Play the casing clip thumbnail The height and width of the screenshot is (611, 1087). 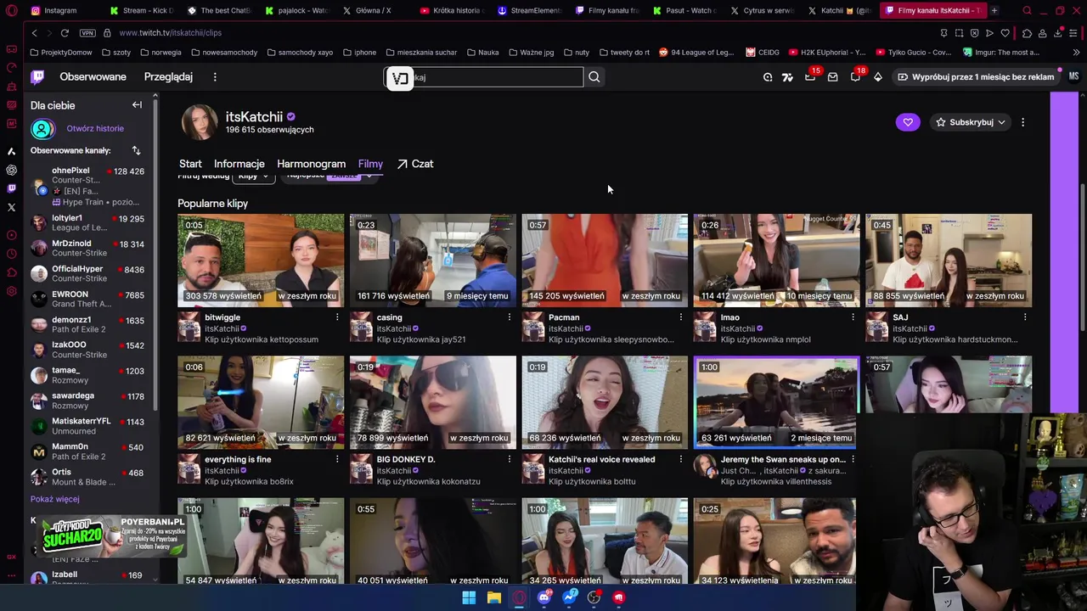pyautogui.click(x=433, y=260)
